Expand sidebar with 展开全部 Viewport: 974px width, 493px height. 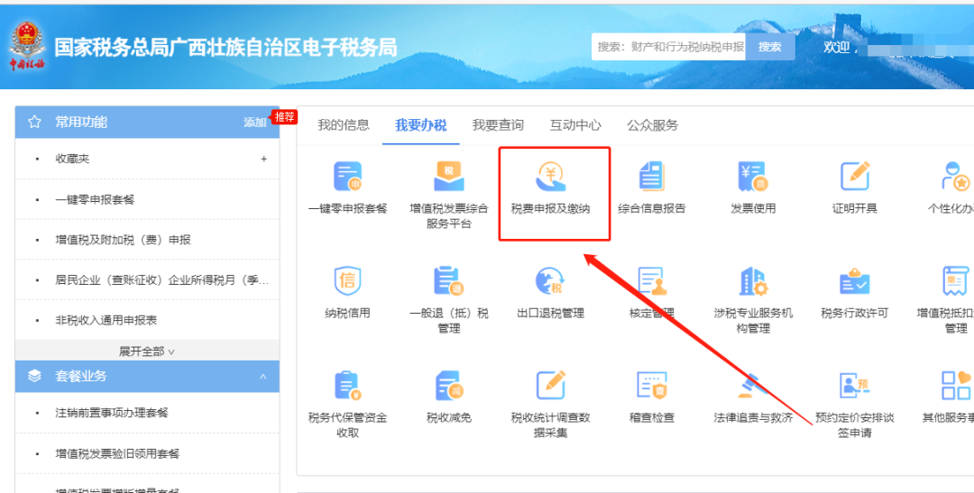[147, 351]
